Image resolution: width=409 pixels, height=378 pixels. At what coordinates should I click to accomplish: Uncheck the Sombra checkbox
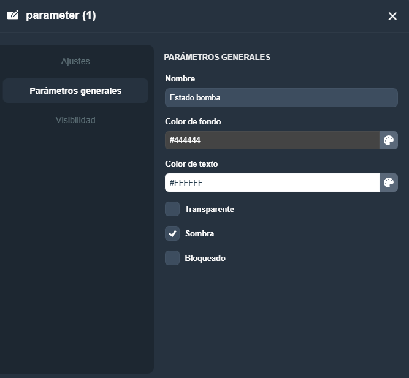tap(172, 233)
